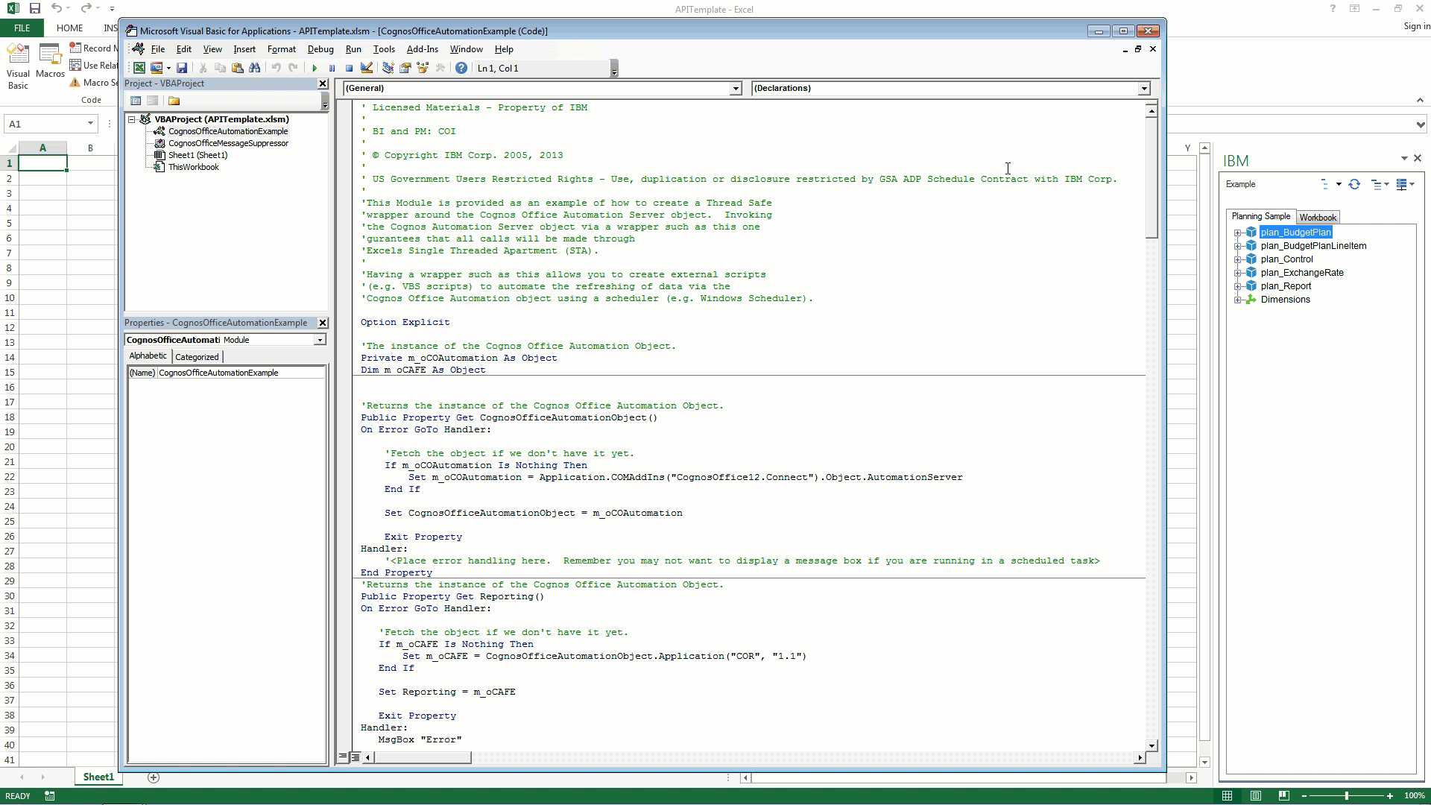Screen dimensions: 1431x805
Task: Click the Insert UserForm toolbar icon
Action: pos(157,68)
